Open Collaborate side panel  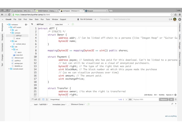[180, 27]
